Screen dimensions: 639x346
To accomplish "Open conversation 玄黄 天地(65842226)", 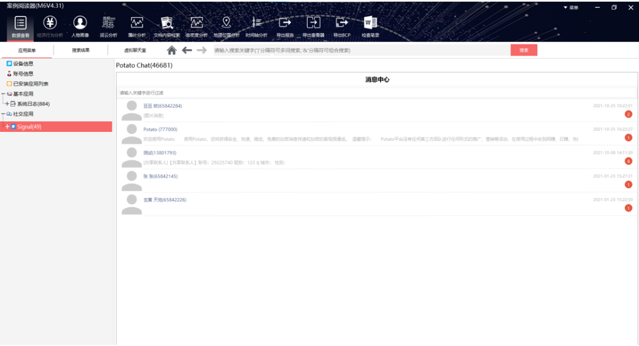I will click(164, 200).
